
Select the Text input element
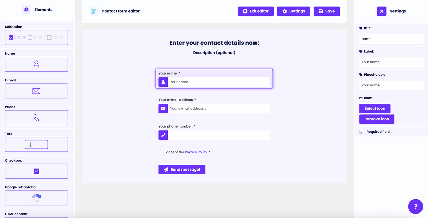[x=36, y=144]
